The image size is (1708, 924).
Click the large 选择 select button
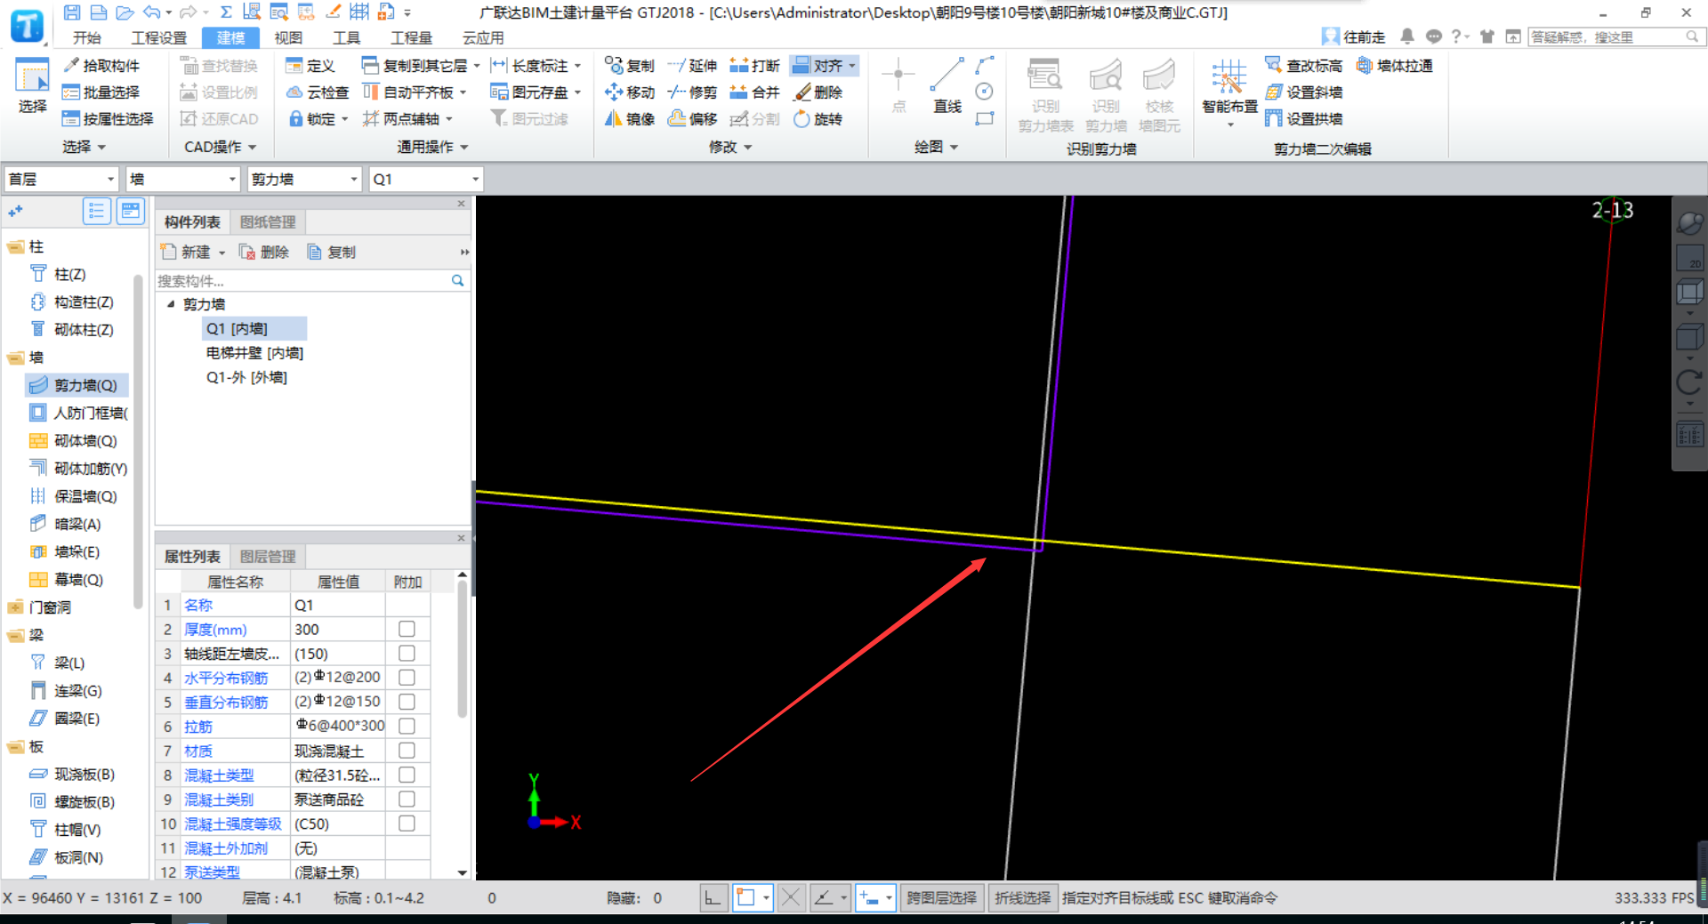pos(32,86)
